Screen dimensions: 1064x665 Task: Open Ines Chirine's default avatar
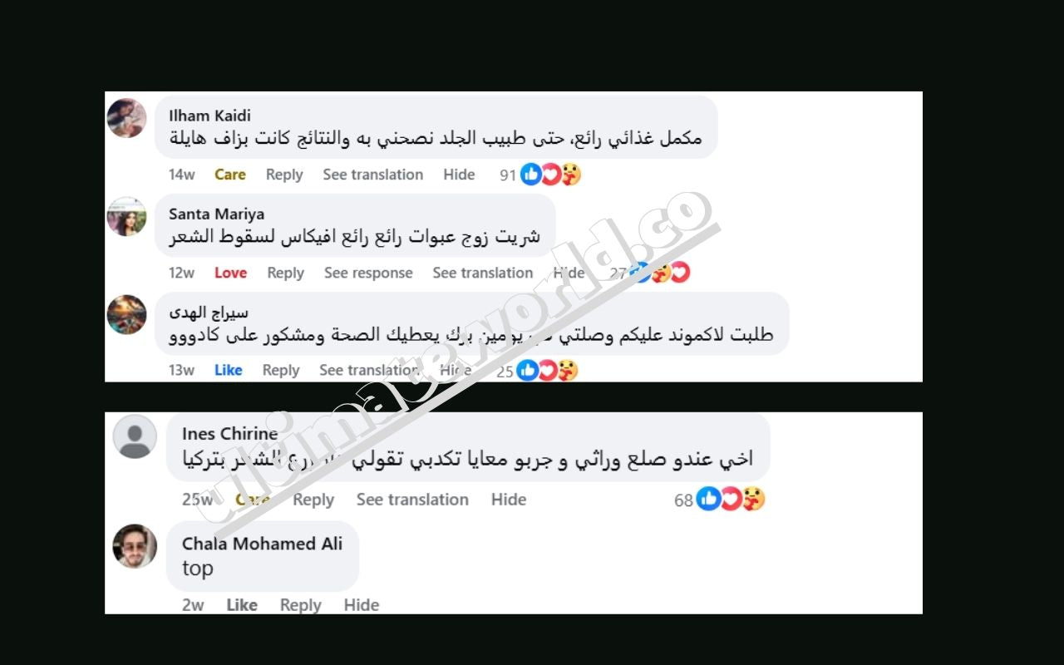coord(135,436)
